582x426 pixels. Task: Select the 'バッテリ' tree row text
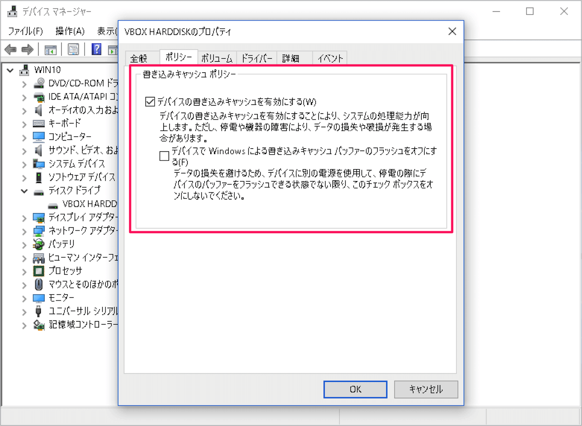pos(61,244)
